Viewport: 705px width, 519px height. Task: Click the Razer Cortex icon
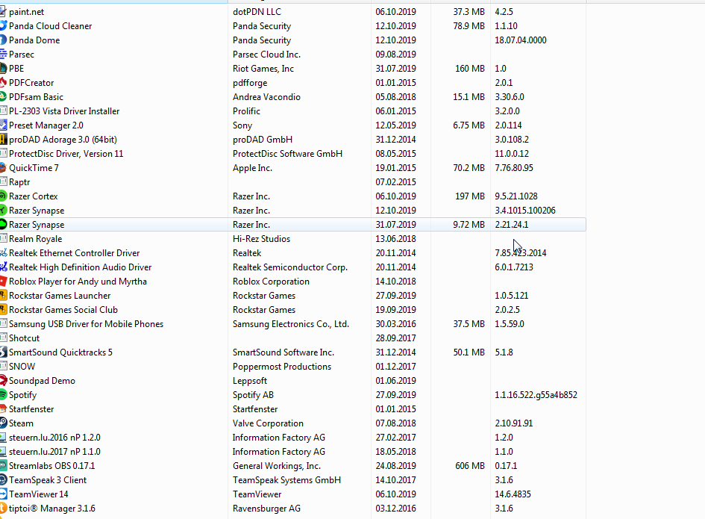[x=3, y=196]
